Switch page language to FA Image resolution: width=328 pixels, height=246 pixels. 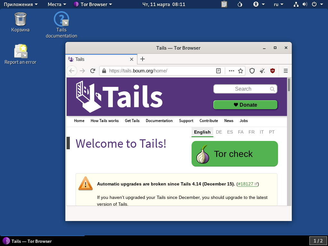point(241,132)
